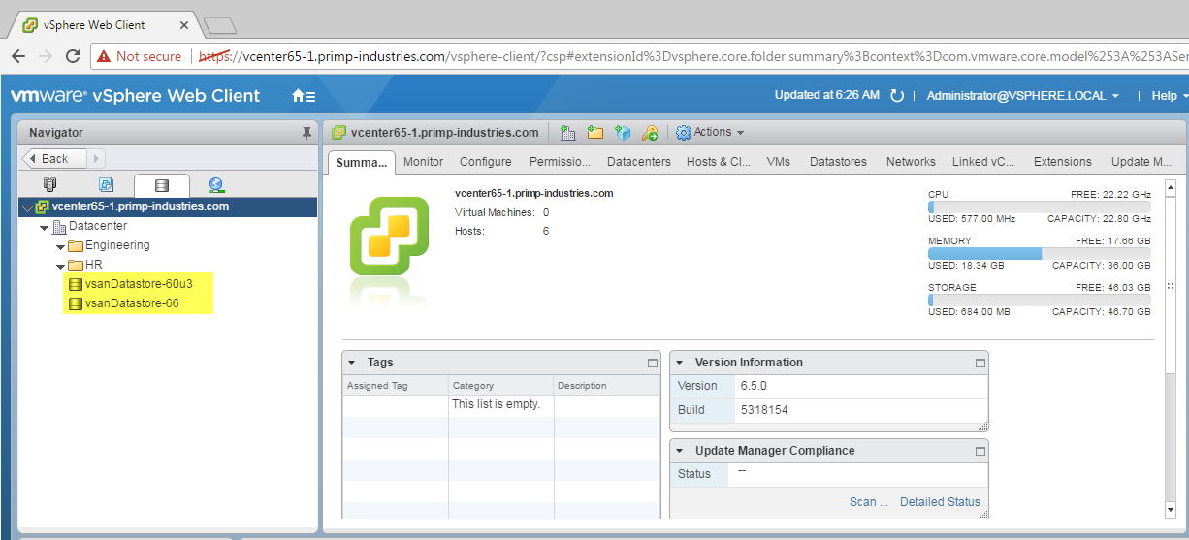Viewport: 1189px width, 540px height.
Task: Click the refresh icon next to Updated time
Action: (897, 96)
